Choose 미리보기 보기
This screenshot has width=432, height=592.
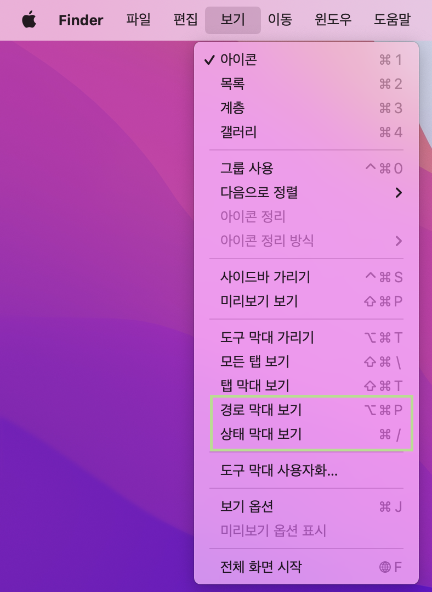tap(306, 301)
